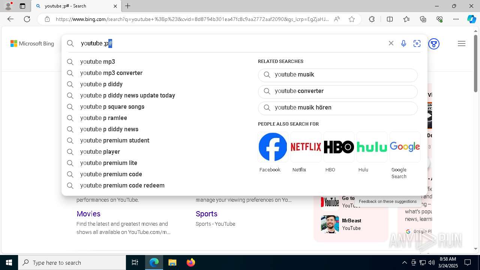The image size is (480, 270).
Task: Select suggestion 'youtube premium lite'
Action: [109, 163]
